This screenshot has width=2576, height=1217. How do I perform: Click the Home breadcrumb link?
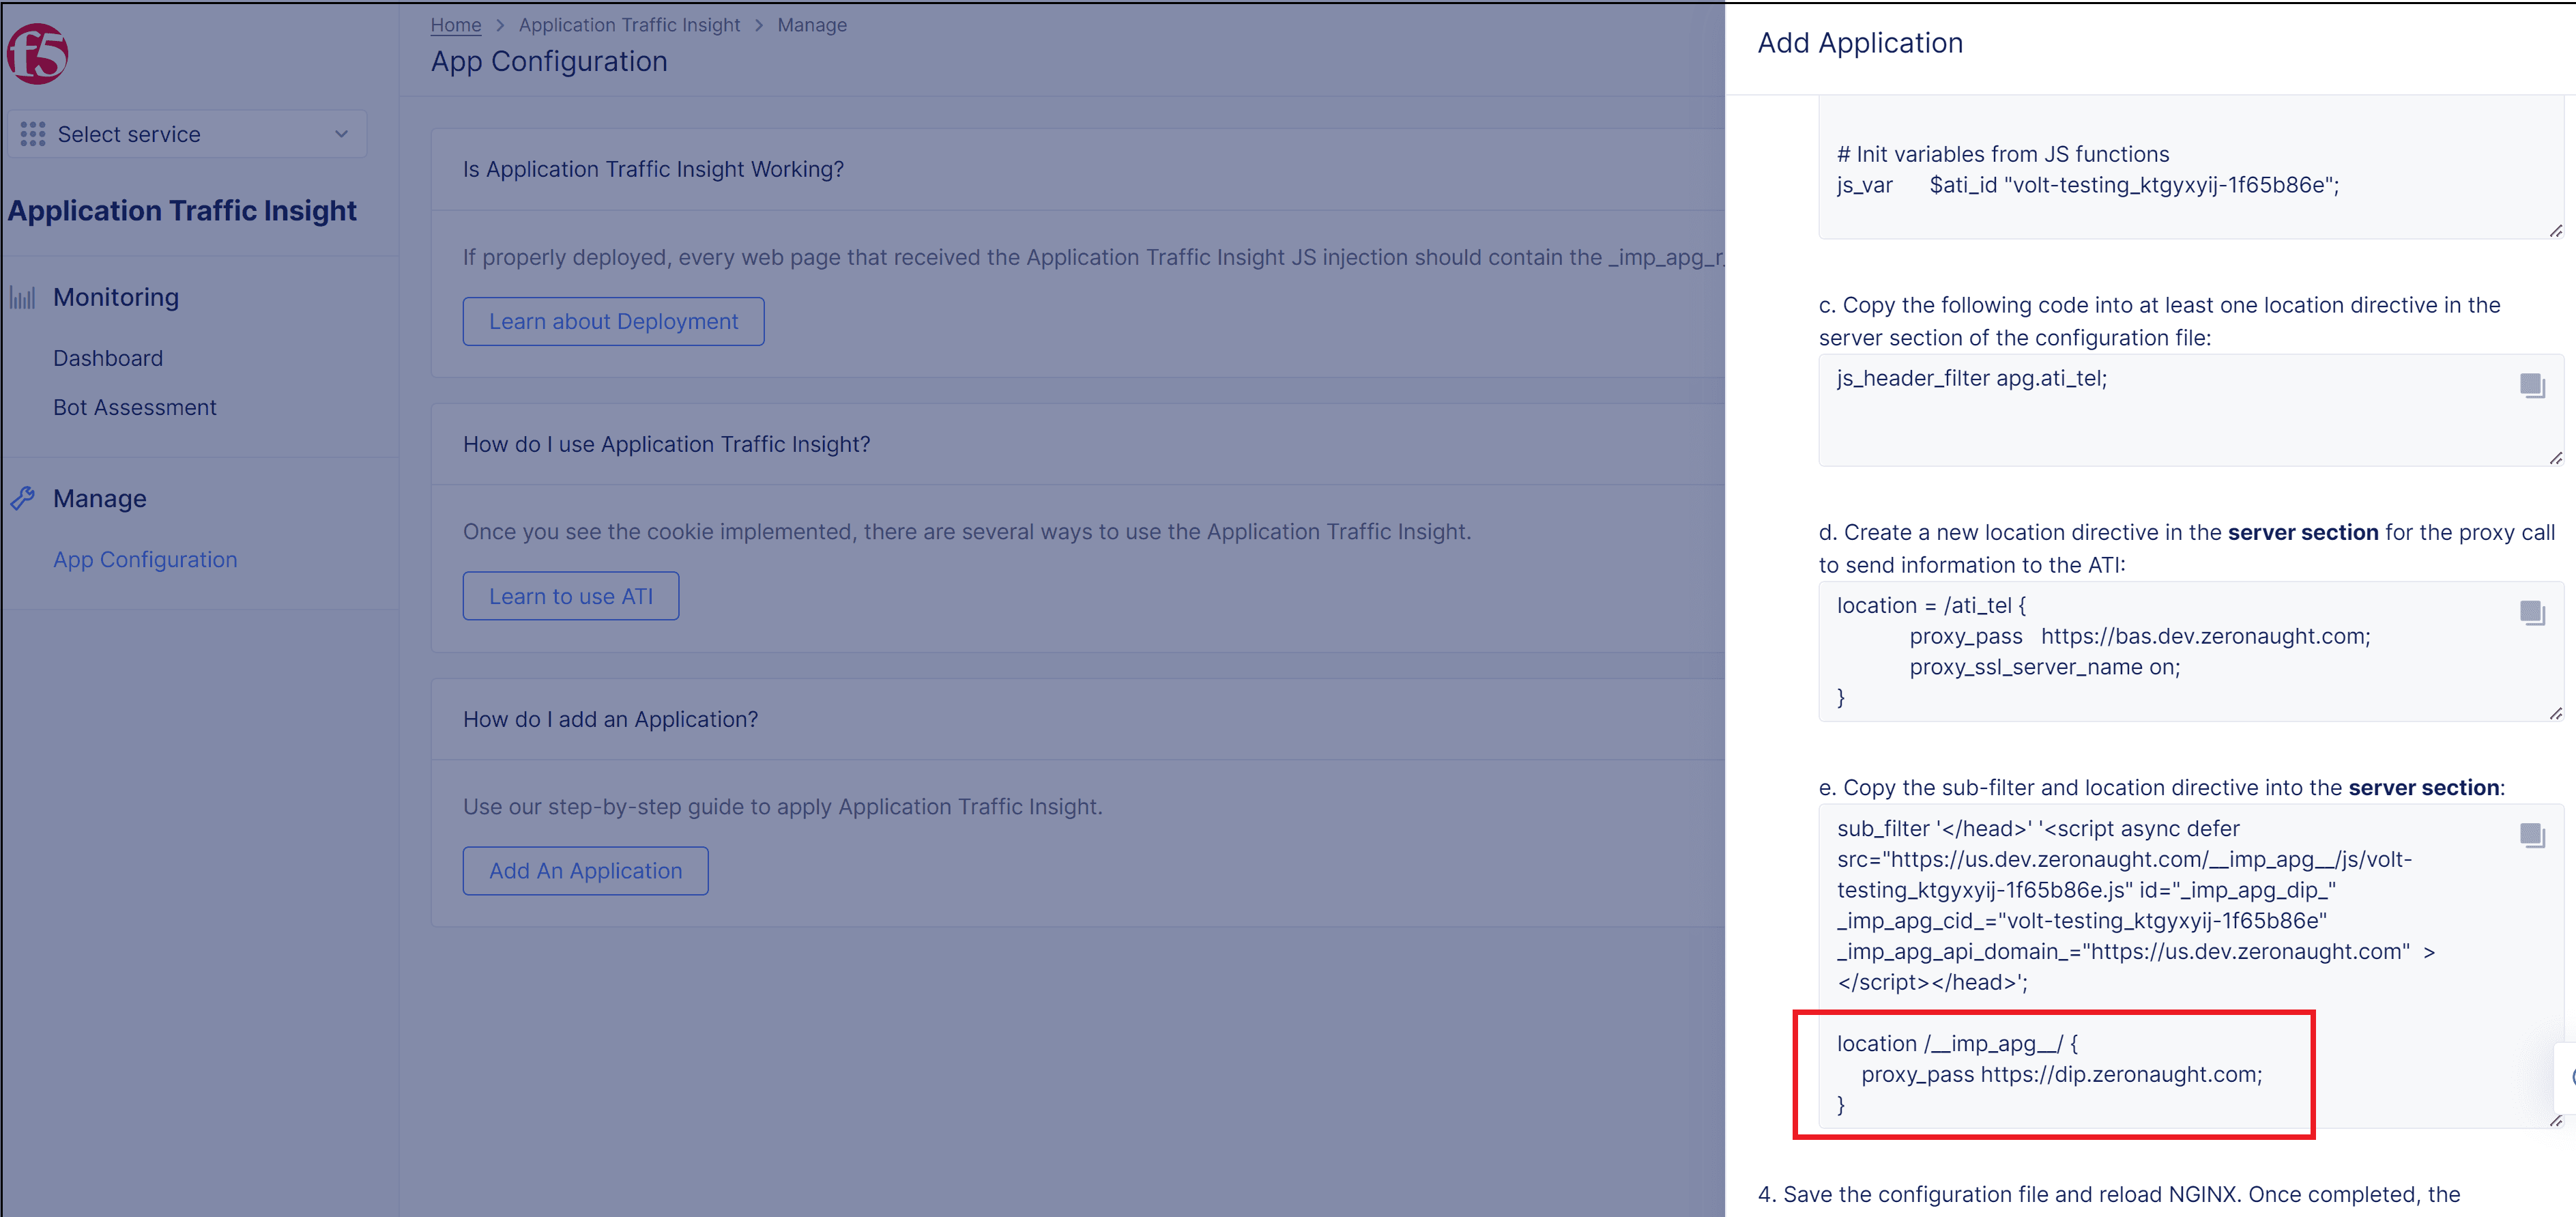(456, 25)
